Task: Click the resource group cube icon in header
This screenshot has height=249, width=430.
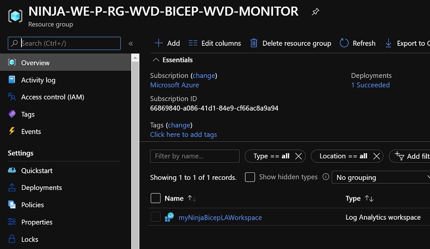Action: 15,16
